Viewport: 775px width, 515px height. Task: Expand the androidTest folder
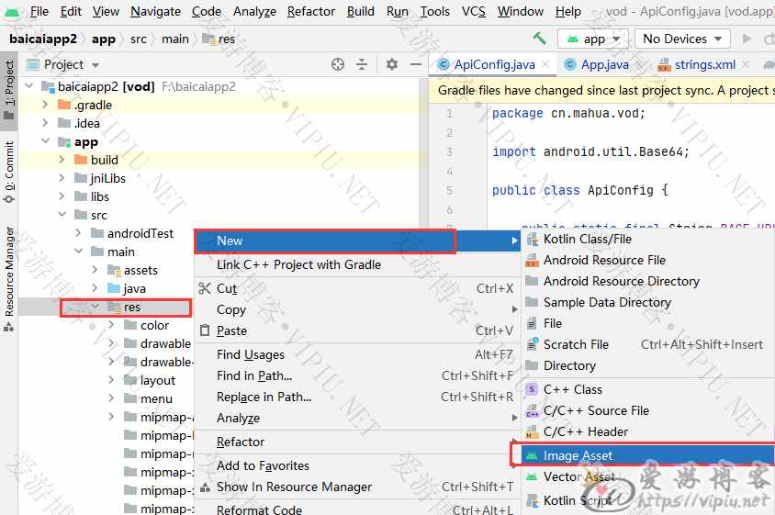click(78, 233)
